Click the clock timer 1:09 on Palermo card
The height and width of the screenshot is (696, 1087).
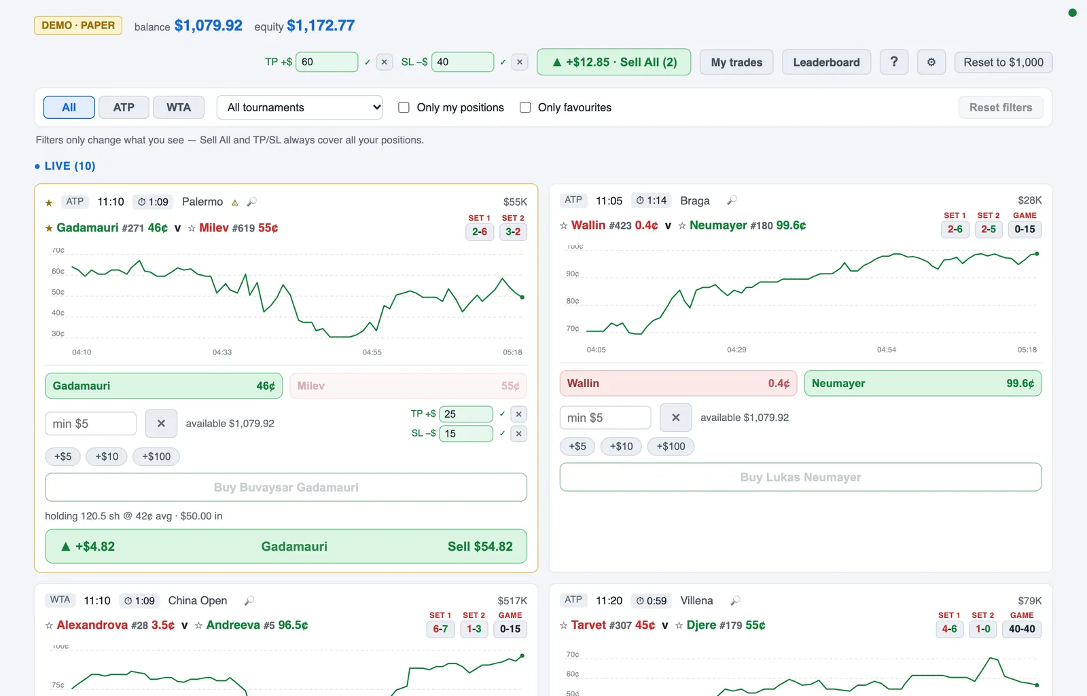(x=153, y=202)
